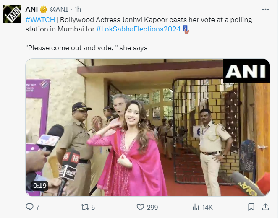
Task: Click the gold verified badge
Action: 44,10
